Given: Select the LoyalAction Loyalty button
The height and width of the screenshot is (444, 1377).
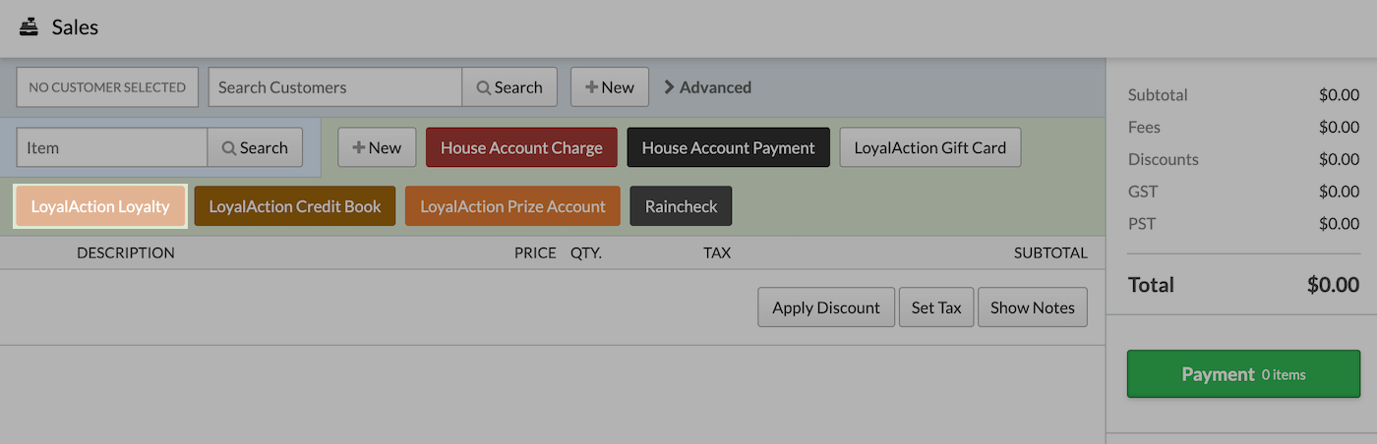Looking at the screenshot, I should click(x=100, y=206).
